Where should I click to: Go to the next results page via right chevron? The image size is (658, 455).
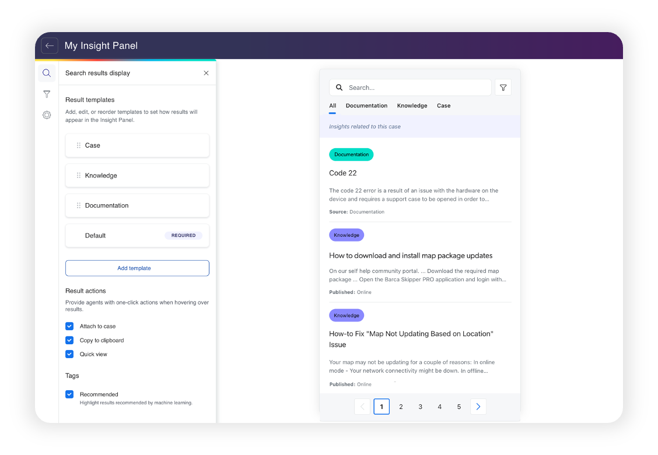pyautogui.click(x=478, y=407)
